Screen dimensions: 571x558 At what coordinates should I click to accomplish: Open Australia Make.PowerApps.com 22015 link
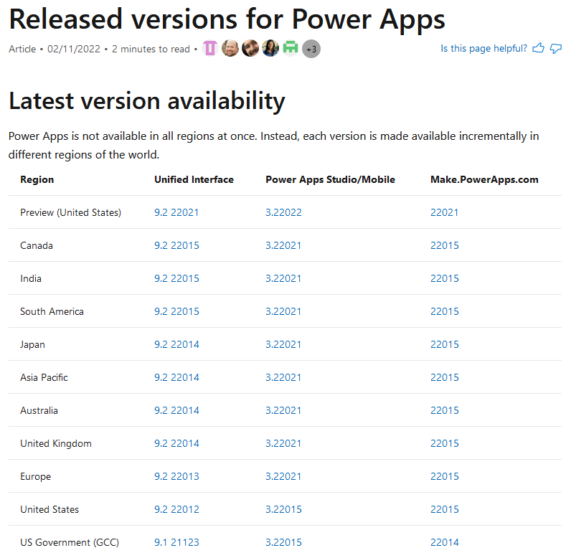445,410
